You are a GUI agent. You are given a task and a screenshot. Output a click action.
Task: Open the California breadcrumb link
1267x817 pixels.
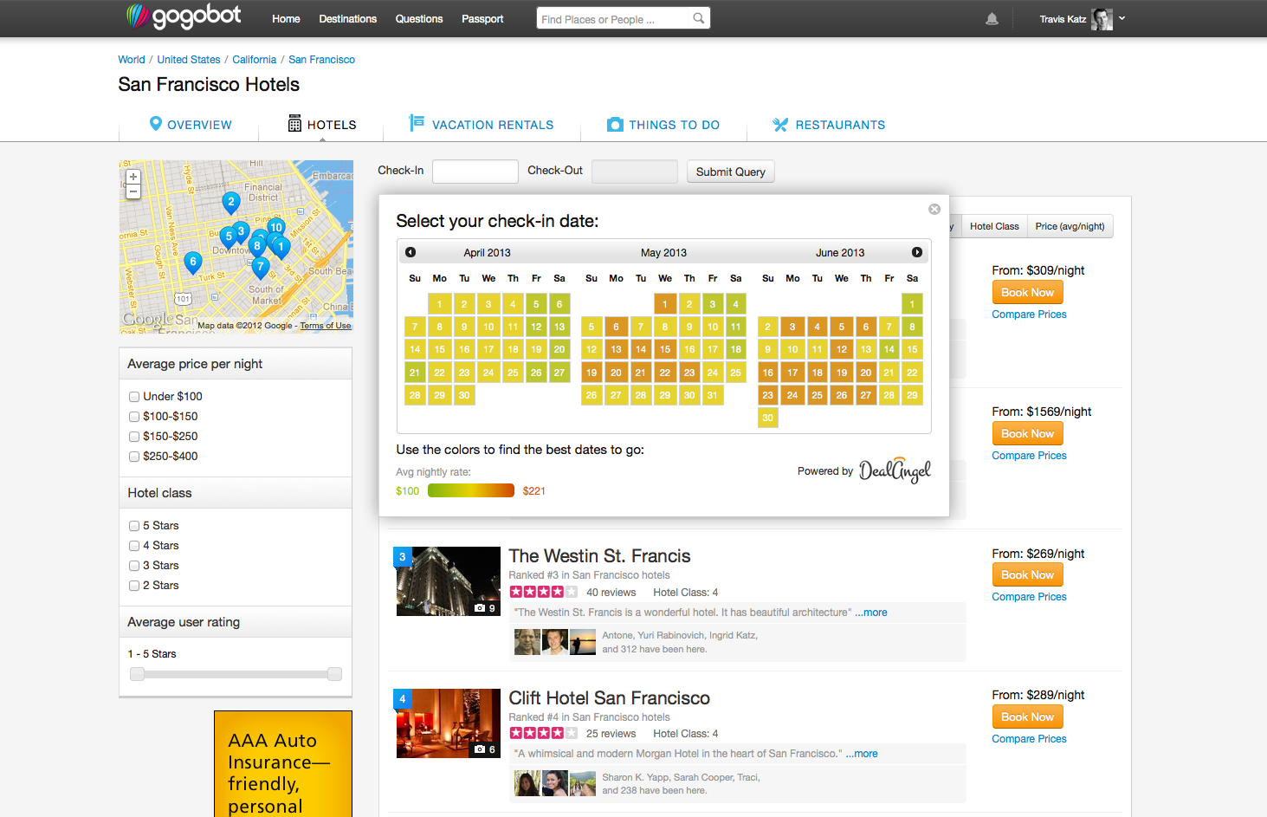coord(254,60)
